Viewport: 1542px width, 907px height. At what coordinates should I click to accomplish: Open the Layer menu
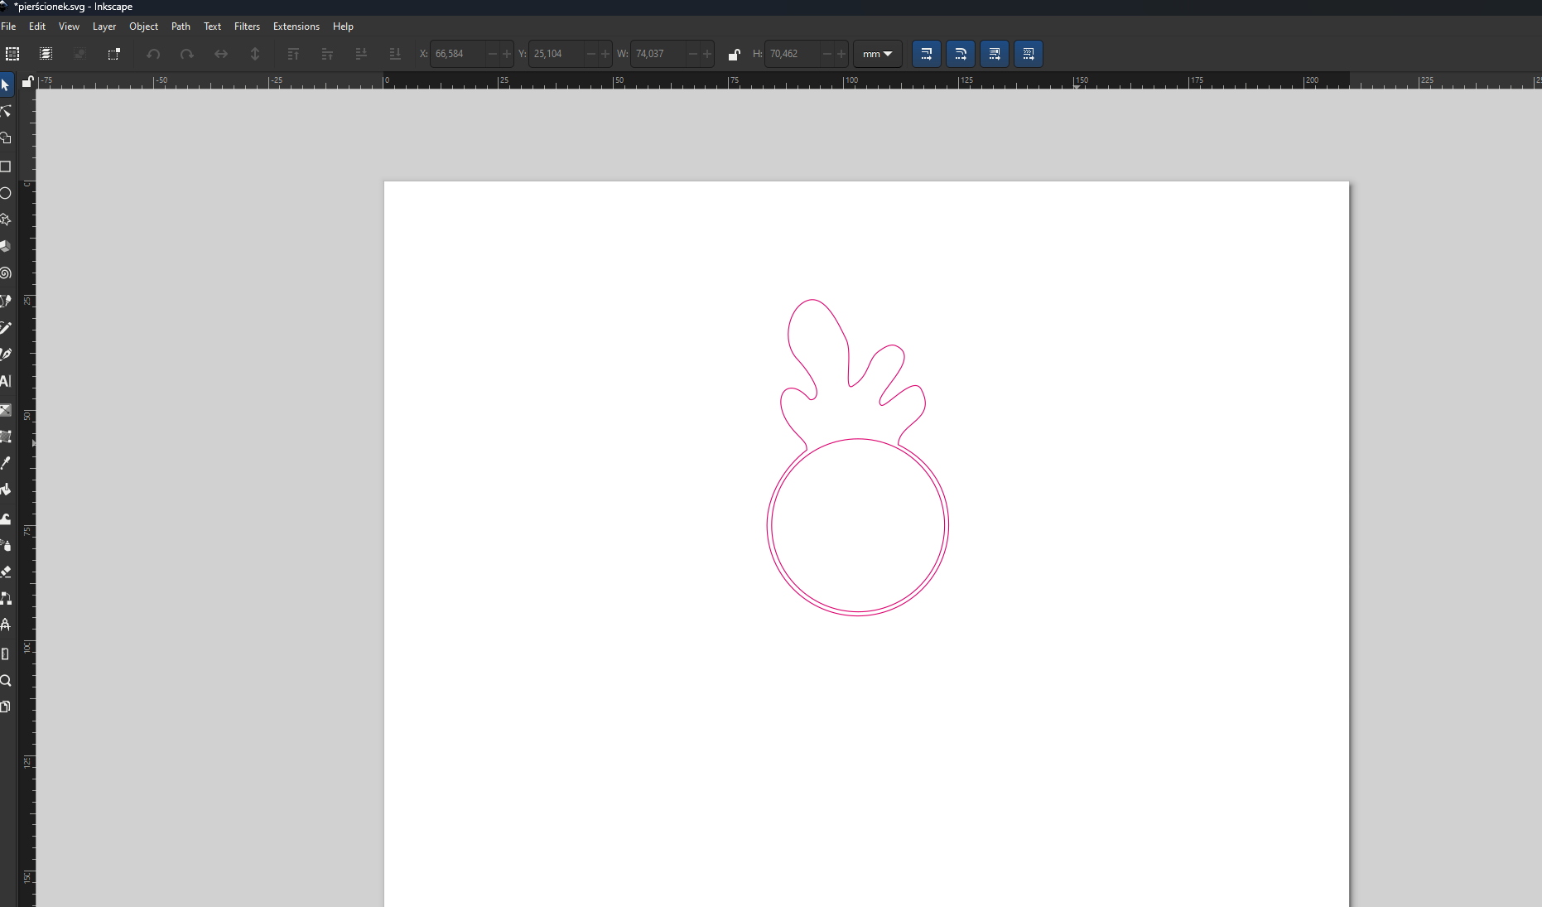click(x=104, y=27)
